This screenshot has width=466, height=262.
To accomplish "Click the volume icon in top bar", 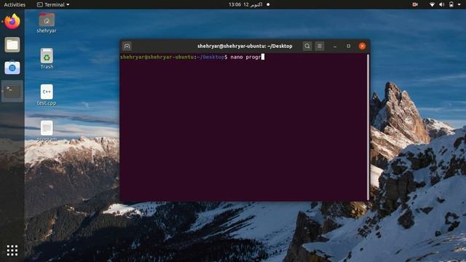I will (442, 4).
